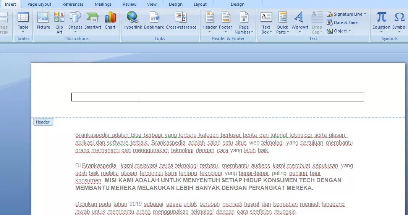Viewport: 408px width, 215px height.
Task: Open the Page Number options
Action: (244, 22)
